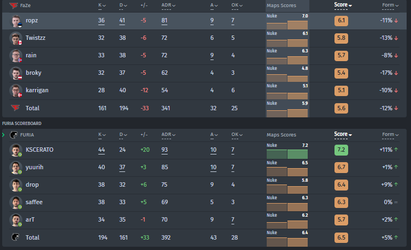Click FaZe Total ADR value 341
This screenshot has height=250, width=411.
tap(166, 108)
